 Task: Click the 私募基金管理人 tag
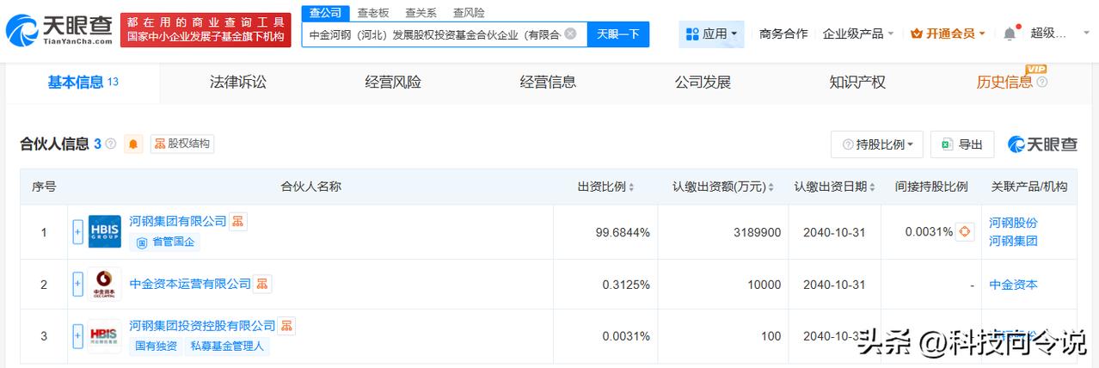point(229,347)
